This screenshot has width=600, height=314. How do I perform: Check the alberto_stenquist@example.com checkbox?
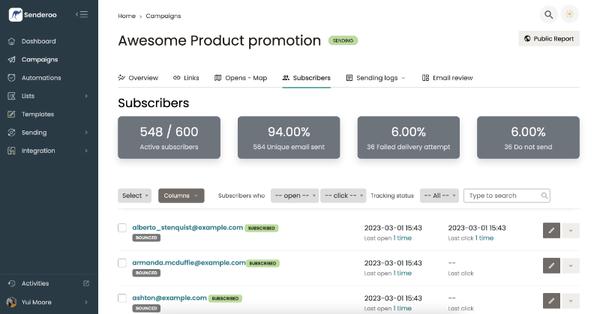click(122, 227)
